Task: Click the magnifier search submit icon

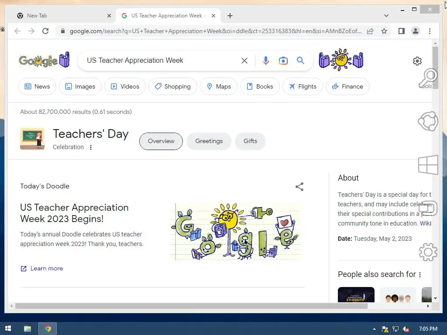Action: click(300, 60)
